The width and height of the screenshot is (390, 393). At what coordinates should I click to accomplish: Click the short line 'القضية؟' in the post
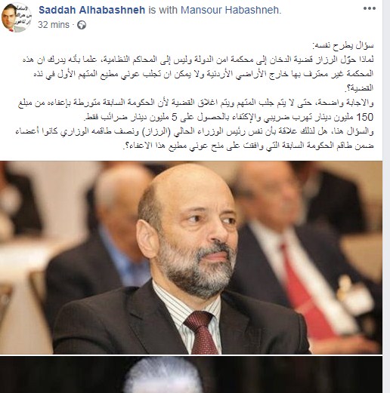click(360, 88)
